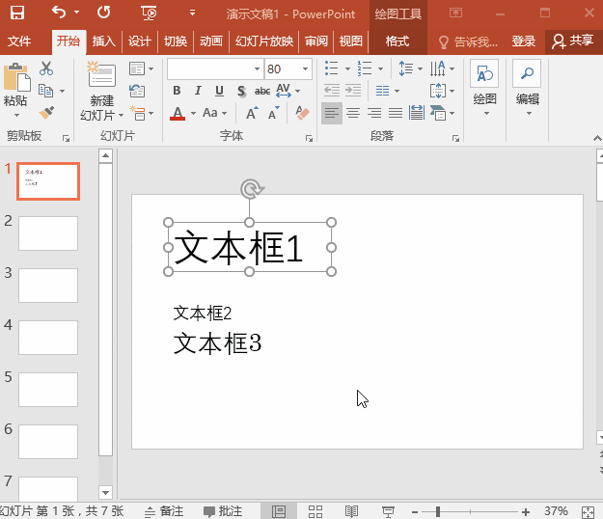Image resolution: width=603 pixels, height=519 pixels.
Task: Click the 共享 button
Action: pyautogui.click(x=573, y=41)
